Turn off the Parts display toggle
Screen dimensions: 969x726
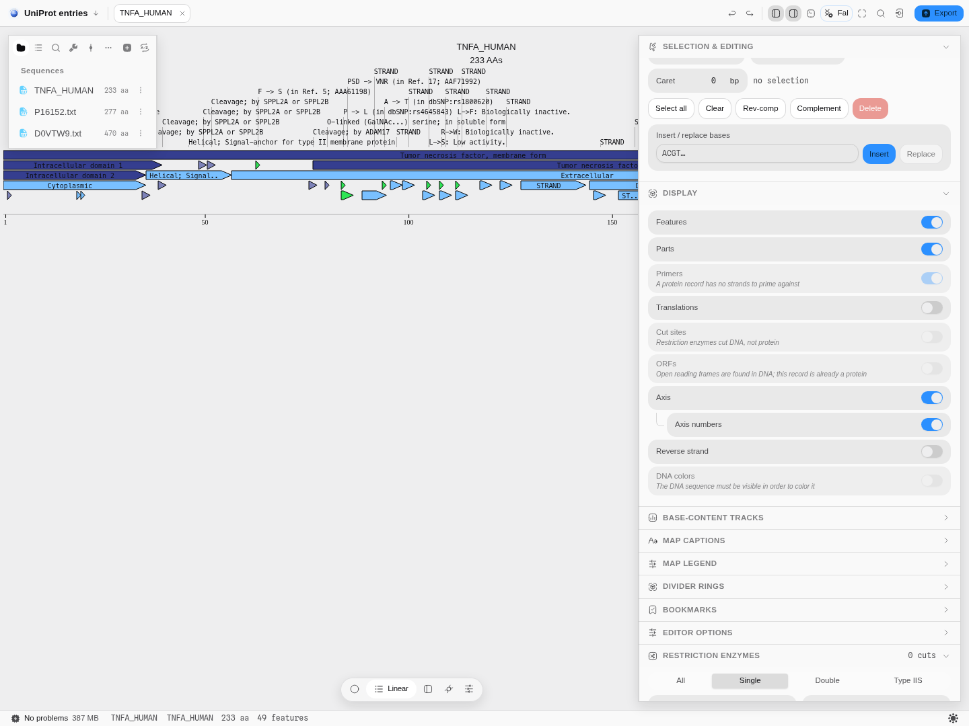pos(932,249)
